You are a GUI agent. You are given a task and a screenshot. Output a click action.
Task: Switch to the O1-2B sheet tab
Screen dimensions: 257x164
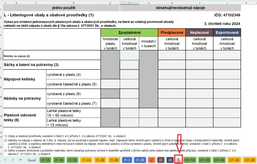click(249, 160)
